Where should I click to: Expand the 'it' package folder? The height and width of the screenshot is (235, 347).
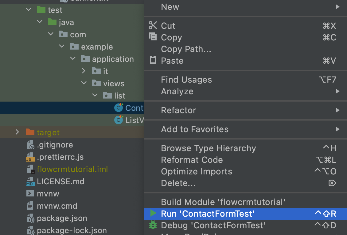(83, 71)
